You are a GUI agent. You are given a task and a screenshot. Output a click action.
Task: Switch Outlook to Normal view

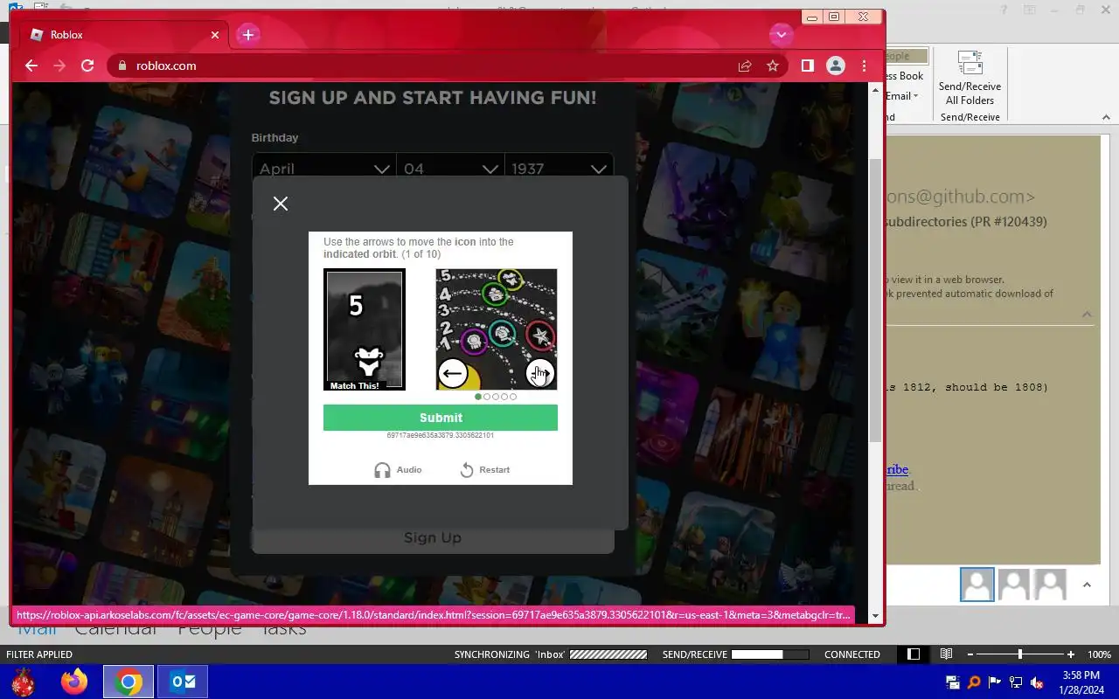click(x=914, y=654)
